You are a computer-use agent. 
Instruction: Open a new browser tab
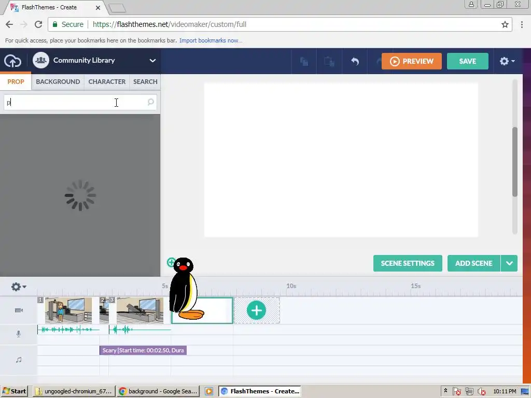point(117,8)
